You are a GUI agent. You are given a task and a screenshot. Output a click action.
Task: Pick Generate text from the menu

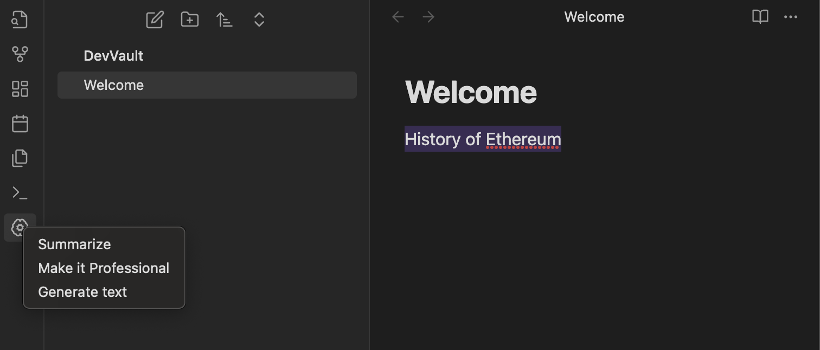click(x=82, y=292)
